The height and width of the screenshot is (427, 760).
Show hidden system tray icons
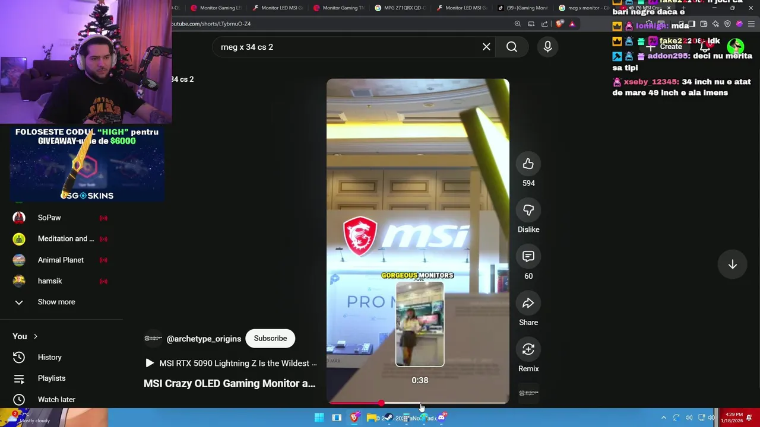click(664, 418)
